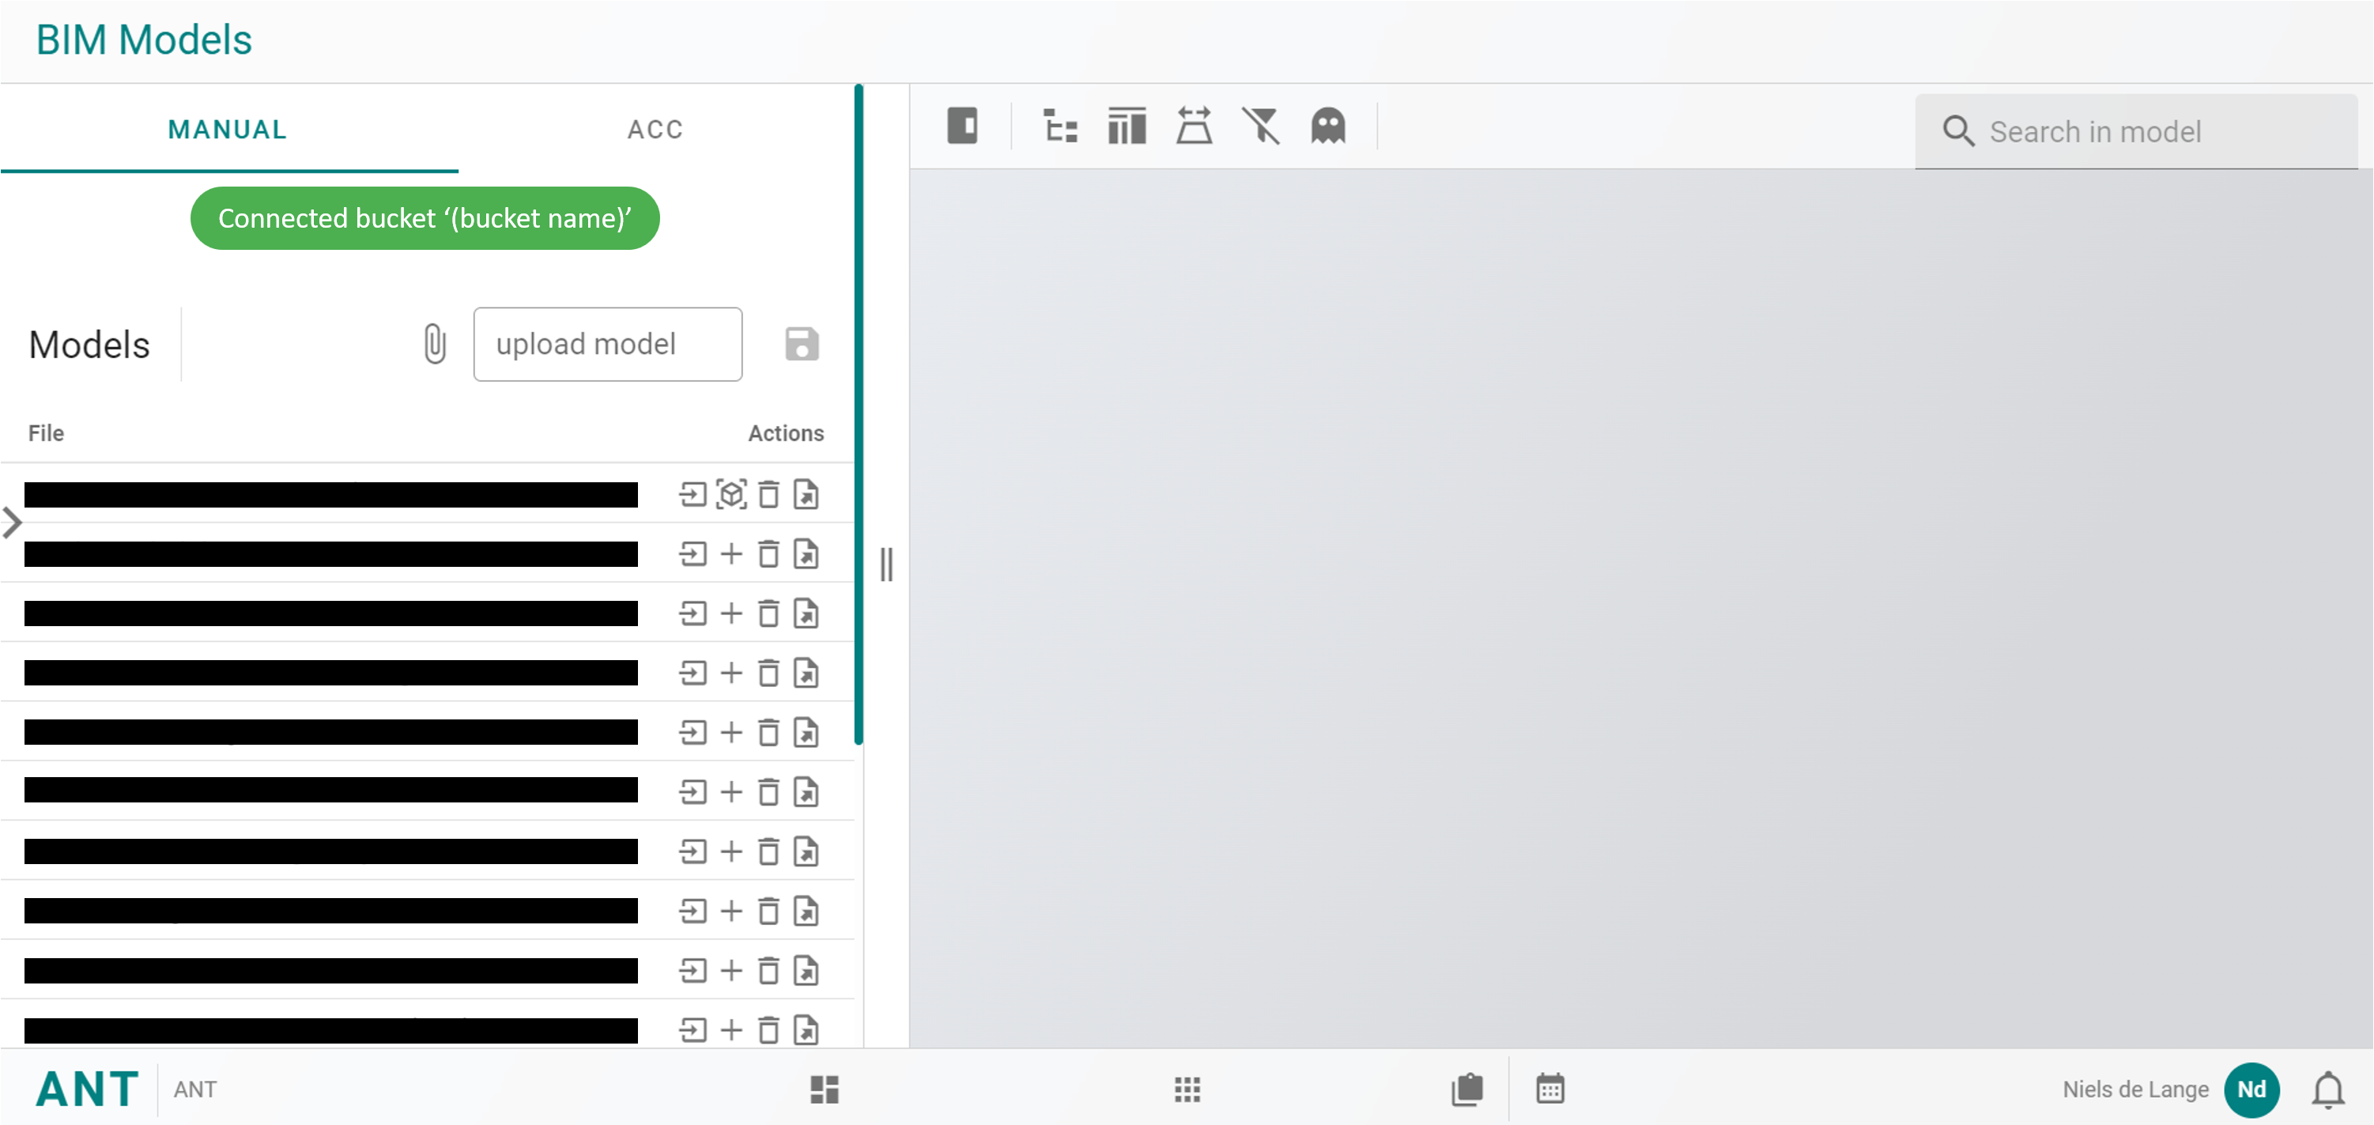Viewport: 2374px width, 1125px height.
Task: Open the apps grid icon in bottom bar
Action: tap(1187, 1089)
